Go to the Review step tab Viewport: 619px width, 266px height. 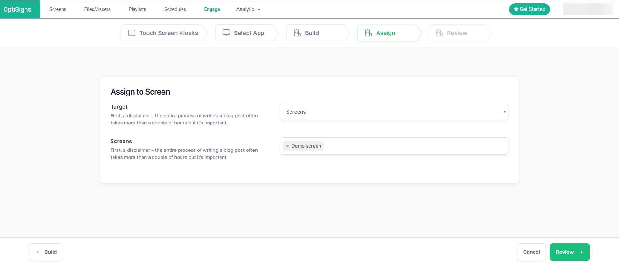coord(459,33)
